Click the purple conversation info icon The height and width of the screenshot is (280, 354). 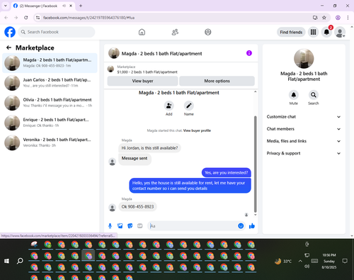coord(249,53)
